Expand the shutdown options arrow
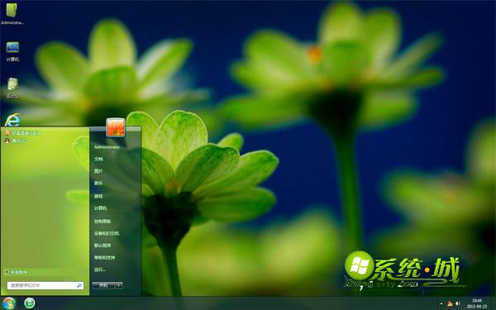The width and height of the screenshot is (496, 310). (x=118, y=285)
